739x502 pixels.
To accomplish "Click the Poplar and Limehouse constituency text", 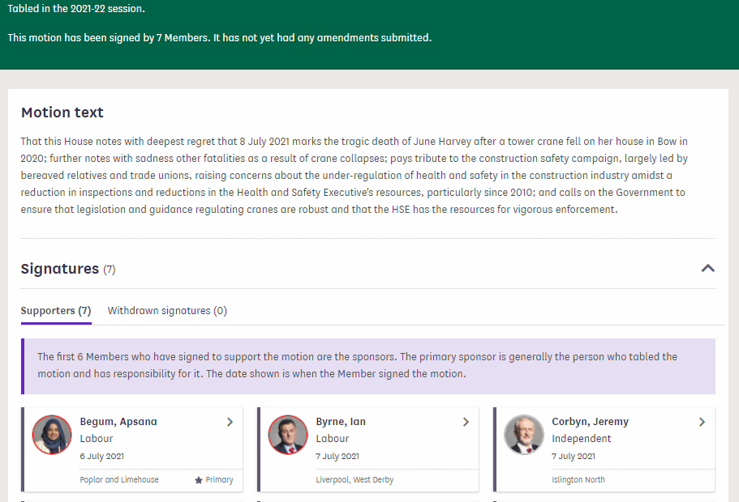I will point(119,480).
